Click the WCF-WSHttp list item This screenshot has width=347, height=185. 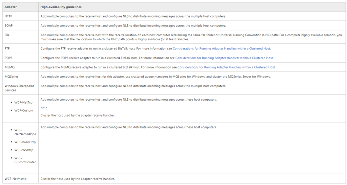[24, 150]
